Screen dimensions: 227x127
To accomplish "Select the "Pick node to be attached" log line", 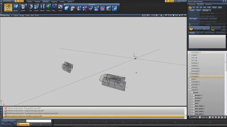I will (x=94, y=116).
